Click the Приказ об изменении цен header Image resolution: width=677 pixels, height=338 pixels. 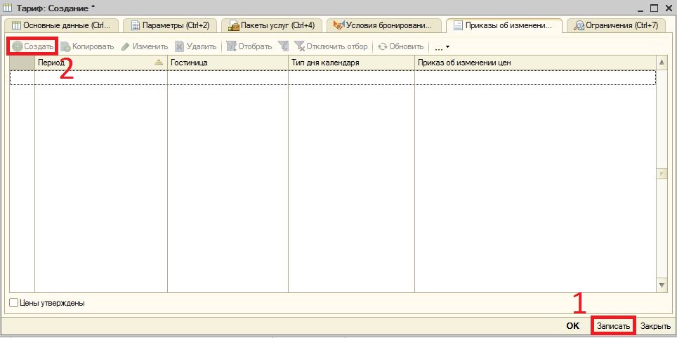[535, 63]
